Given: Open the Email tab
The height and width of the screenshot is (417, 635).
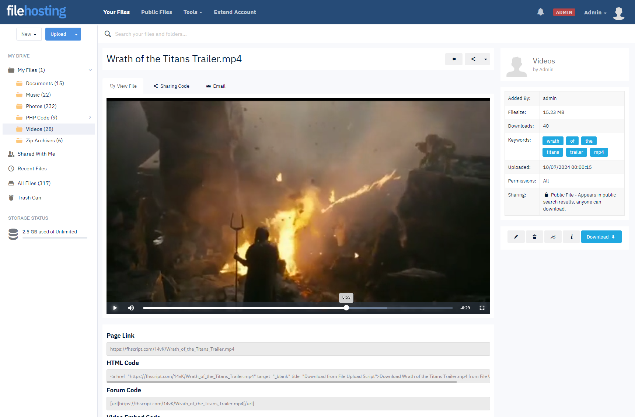Looking at the screenshot, I should [216, 86].
